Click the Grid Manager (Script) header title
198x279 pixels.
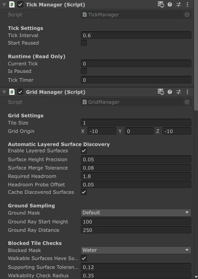(x=56, y=92)
